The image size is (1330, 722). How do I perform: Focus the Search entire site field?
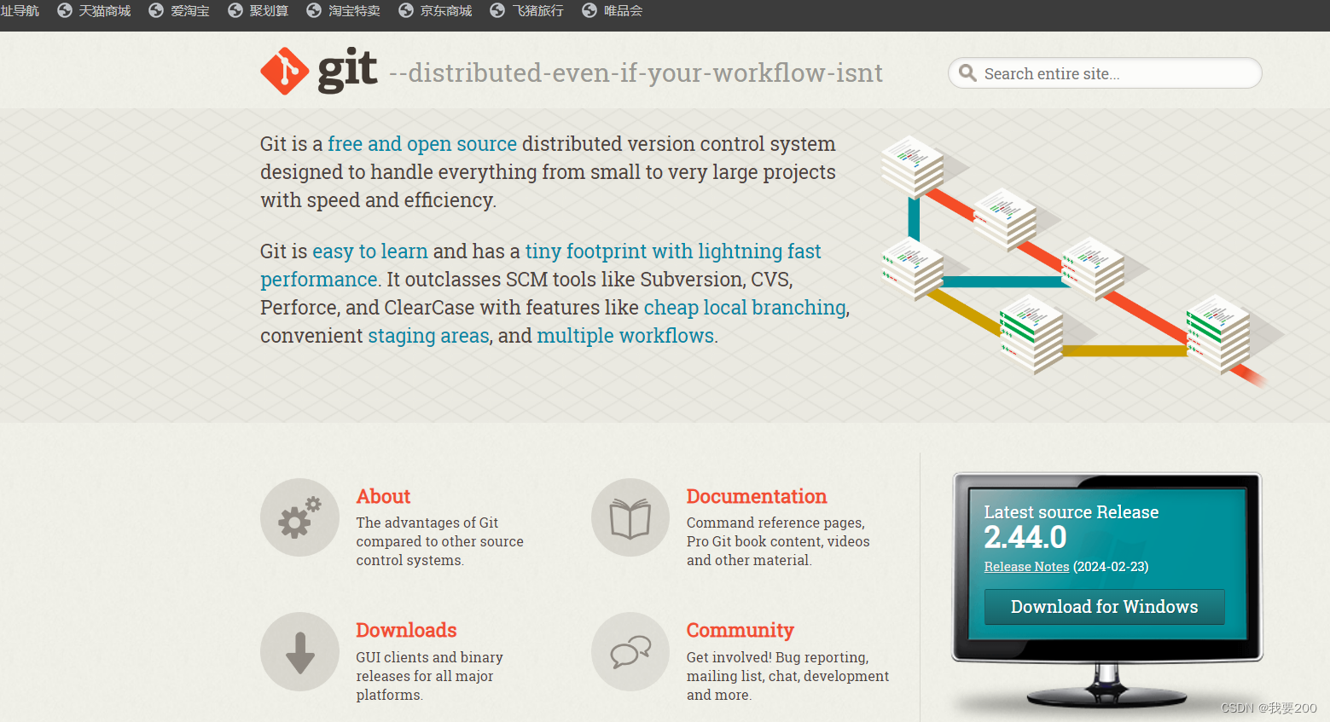click(1105, 73)
